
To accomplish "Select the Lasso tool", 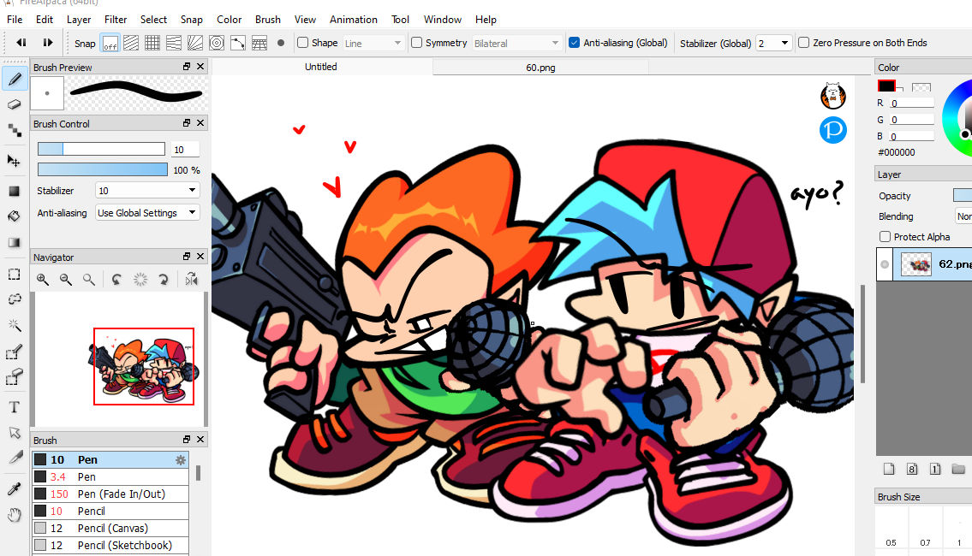I will click(15, 299).
